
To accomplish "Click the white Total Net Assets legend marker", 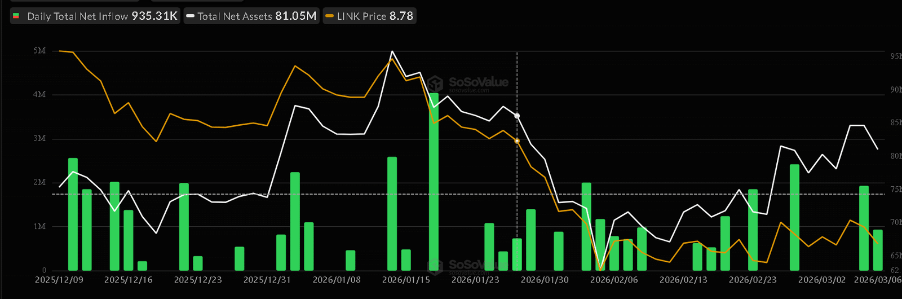I will [x=191, y=16].
